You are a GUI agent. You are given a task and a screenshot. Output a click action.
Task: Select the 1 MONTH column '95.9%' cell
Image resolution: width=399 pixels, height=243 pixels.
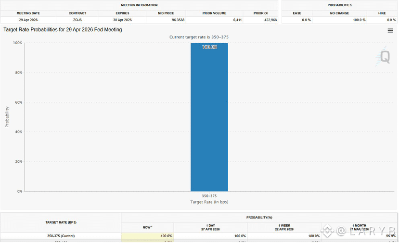pyautogui.click(x=391, y=236)
